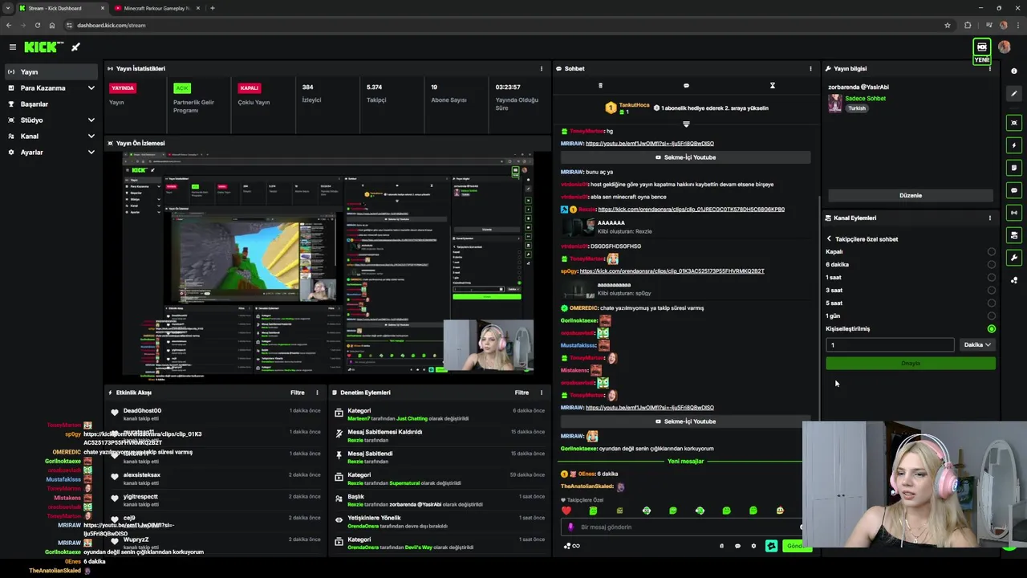Toggle the broadcast signal widget icon in right rail
The image size is (1027, 578).
[1014, 213]
